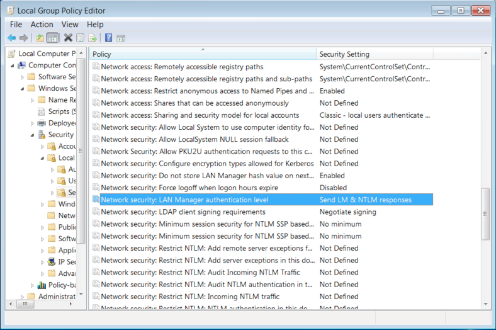Viewport: 496px width, 330px height.
Task: Expand the Software Settings node
Action: [22, 77]
